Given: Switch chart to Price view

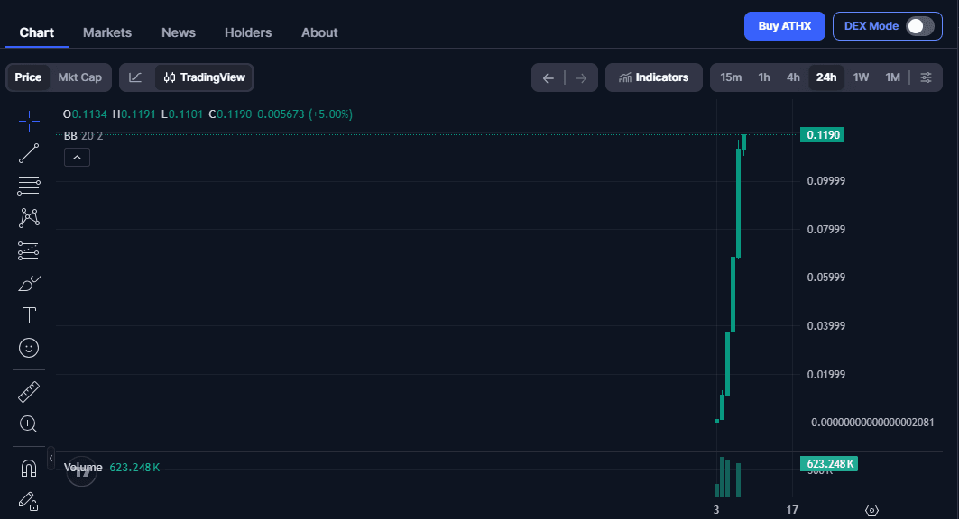Looking at the screenshot, I should point(28,77).
